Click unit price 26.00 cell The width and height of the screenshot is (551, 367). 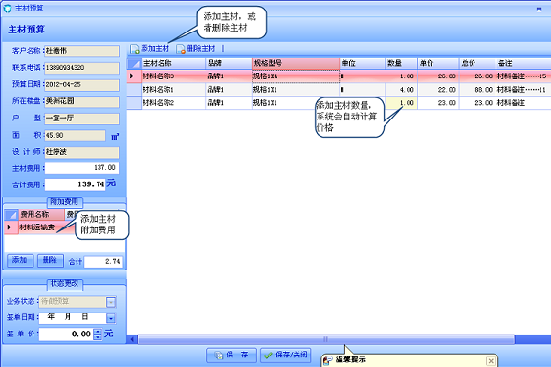[438, 76]
